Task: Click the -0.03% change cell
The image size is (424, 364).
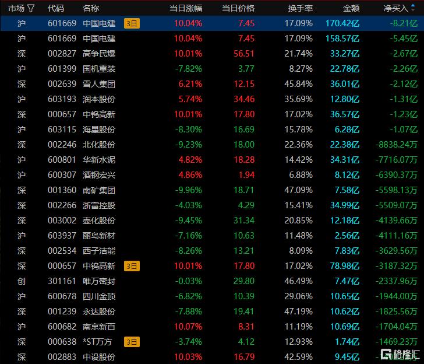Action: point(188,281)
